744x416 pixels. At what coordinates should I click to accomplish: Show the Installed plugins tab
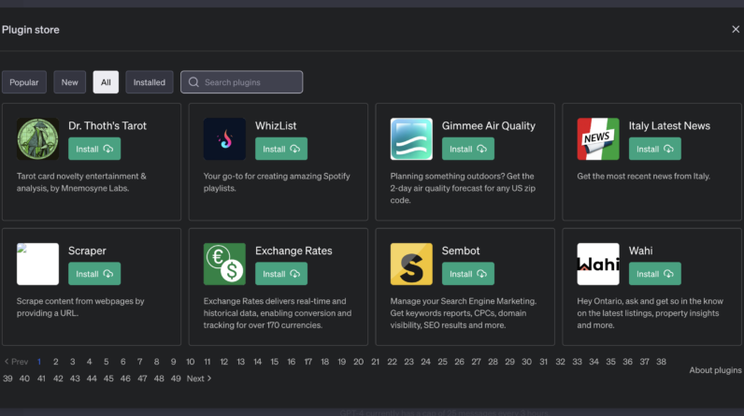150,82
